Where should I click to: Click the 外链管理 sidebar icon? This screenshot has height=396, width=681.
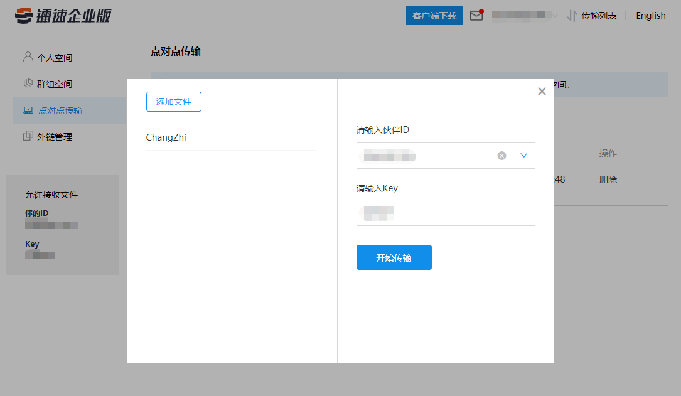pyautogui.click(x=28, y=136)
